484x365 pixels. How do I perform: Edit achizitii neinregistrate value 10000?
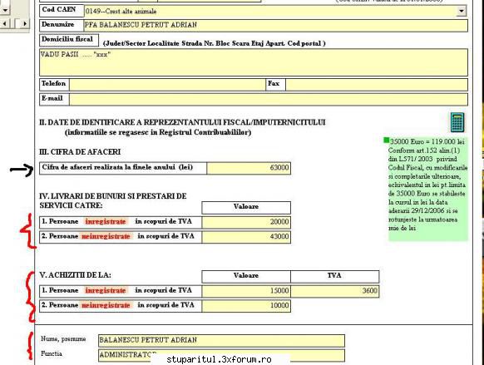click(x=246, y=306)
